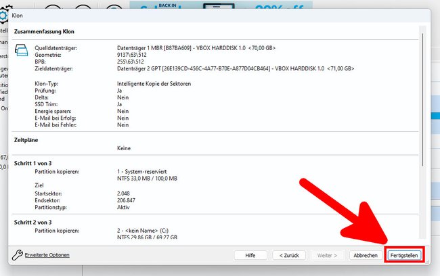The image size is (440, 276).
Task: Select the Schritt 1 von 3 heading
Action: [33, 163]
